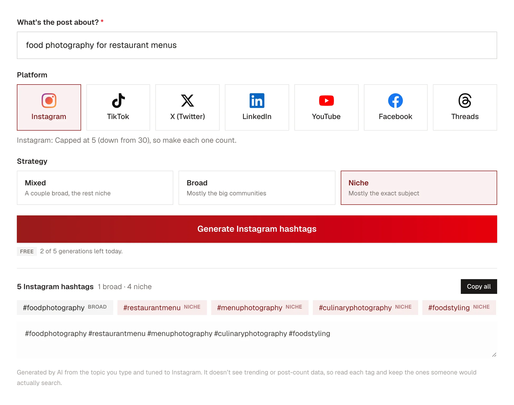Select the #menuphotography tag chip
The height and width of the screenshot is (405, 514).
(260, 308)
